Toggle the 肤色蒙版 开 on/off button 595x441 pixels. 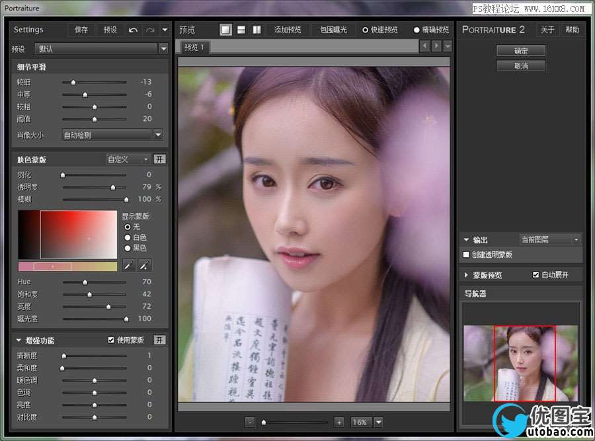click(x=159, y=159)
